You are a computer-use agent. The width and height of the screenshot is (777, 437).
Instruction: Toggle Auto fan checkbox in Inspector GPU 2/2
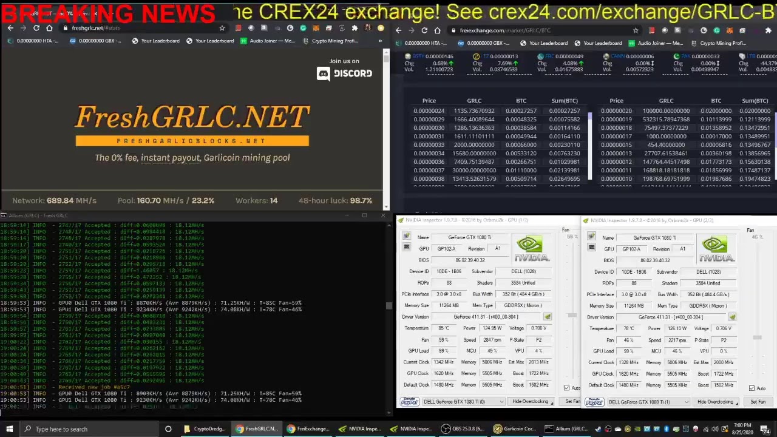752,388
